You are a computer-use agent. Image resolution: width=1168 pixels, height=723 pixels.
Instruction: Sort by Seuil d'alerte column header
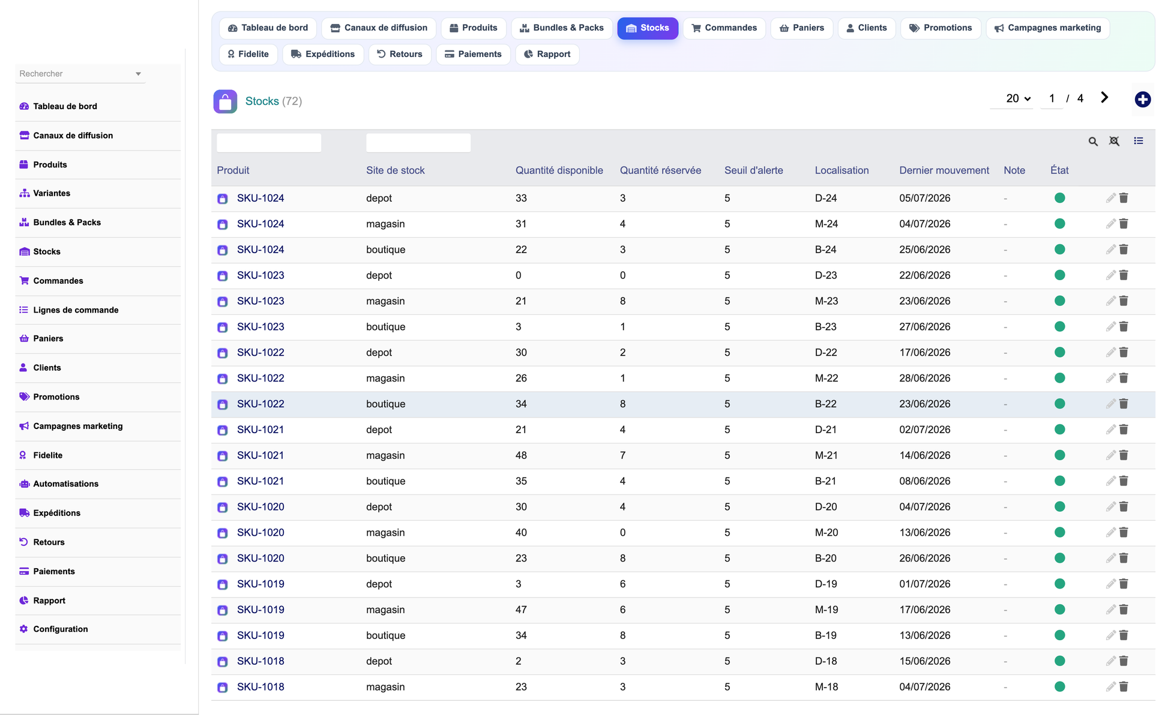[x=753, y=170]
